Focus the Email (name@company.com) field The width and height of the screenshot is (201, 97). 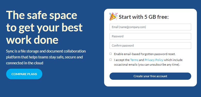pos(150,27)
